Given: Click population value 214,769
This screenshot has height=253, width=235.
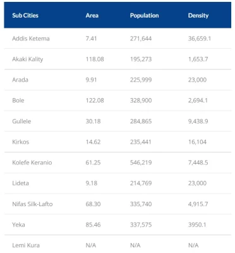Looking at the screenshot, I should click(x=141, y=183).
